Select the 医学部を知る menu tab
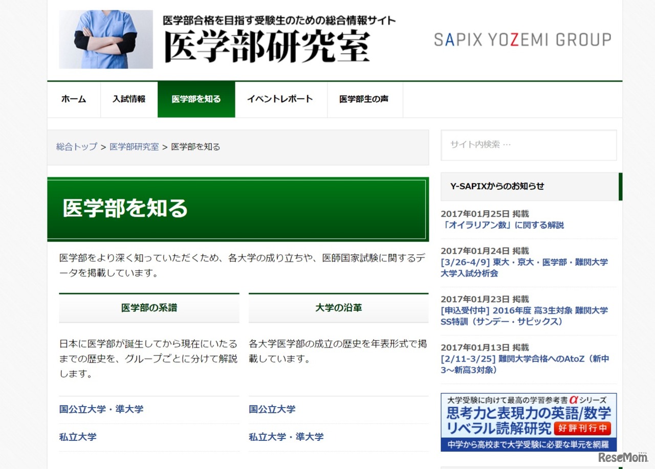The height and width of the screenshot is (469, 655). pos(196,99)
